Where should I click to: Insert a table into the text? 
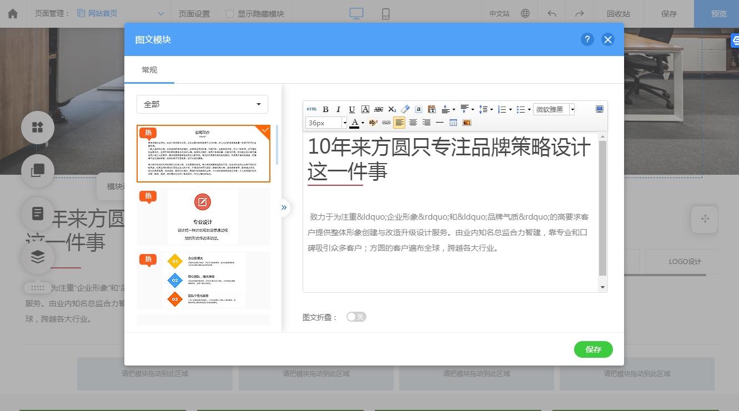pos(454,123)
